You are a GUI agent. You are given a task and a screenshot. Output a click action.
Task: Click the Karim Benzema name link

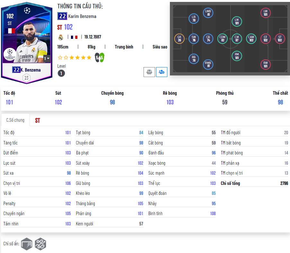82,16
